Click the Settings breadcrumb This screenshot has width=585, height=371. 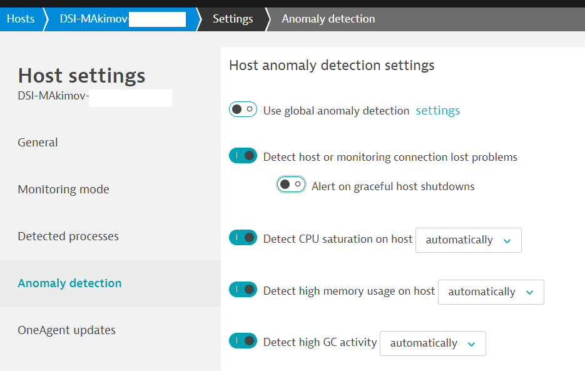(x=233, y=19)
